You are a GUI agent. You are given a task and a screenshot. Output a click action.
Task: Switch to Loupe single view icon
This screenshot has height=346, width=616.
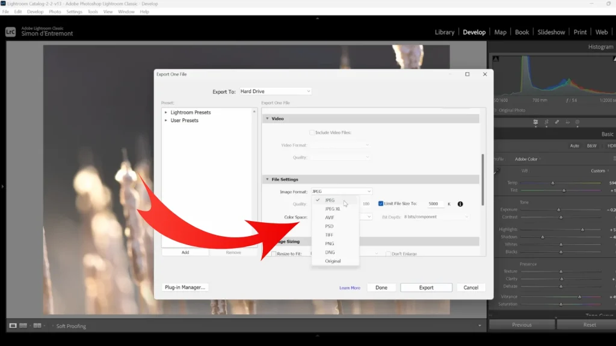(13, 326)
